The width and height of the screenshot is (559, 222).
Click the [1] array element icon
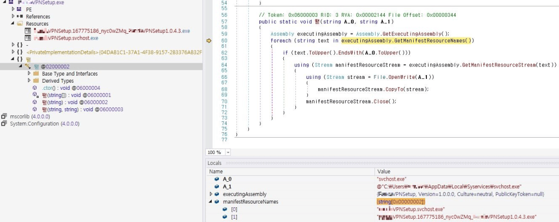(x=225, y=217)
